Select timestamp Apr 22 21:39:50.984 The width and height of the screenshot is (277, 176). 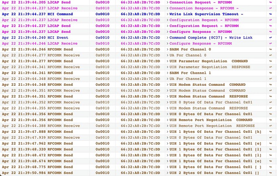24,173
